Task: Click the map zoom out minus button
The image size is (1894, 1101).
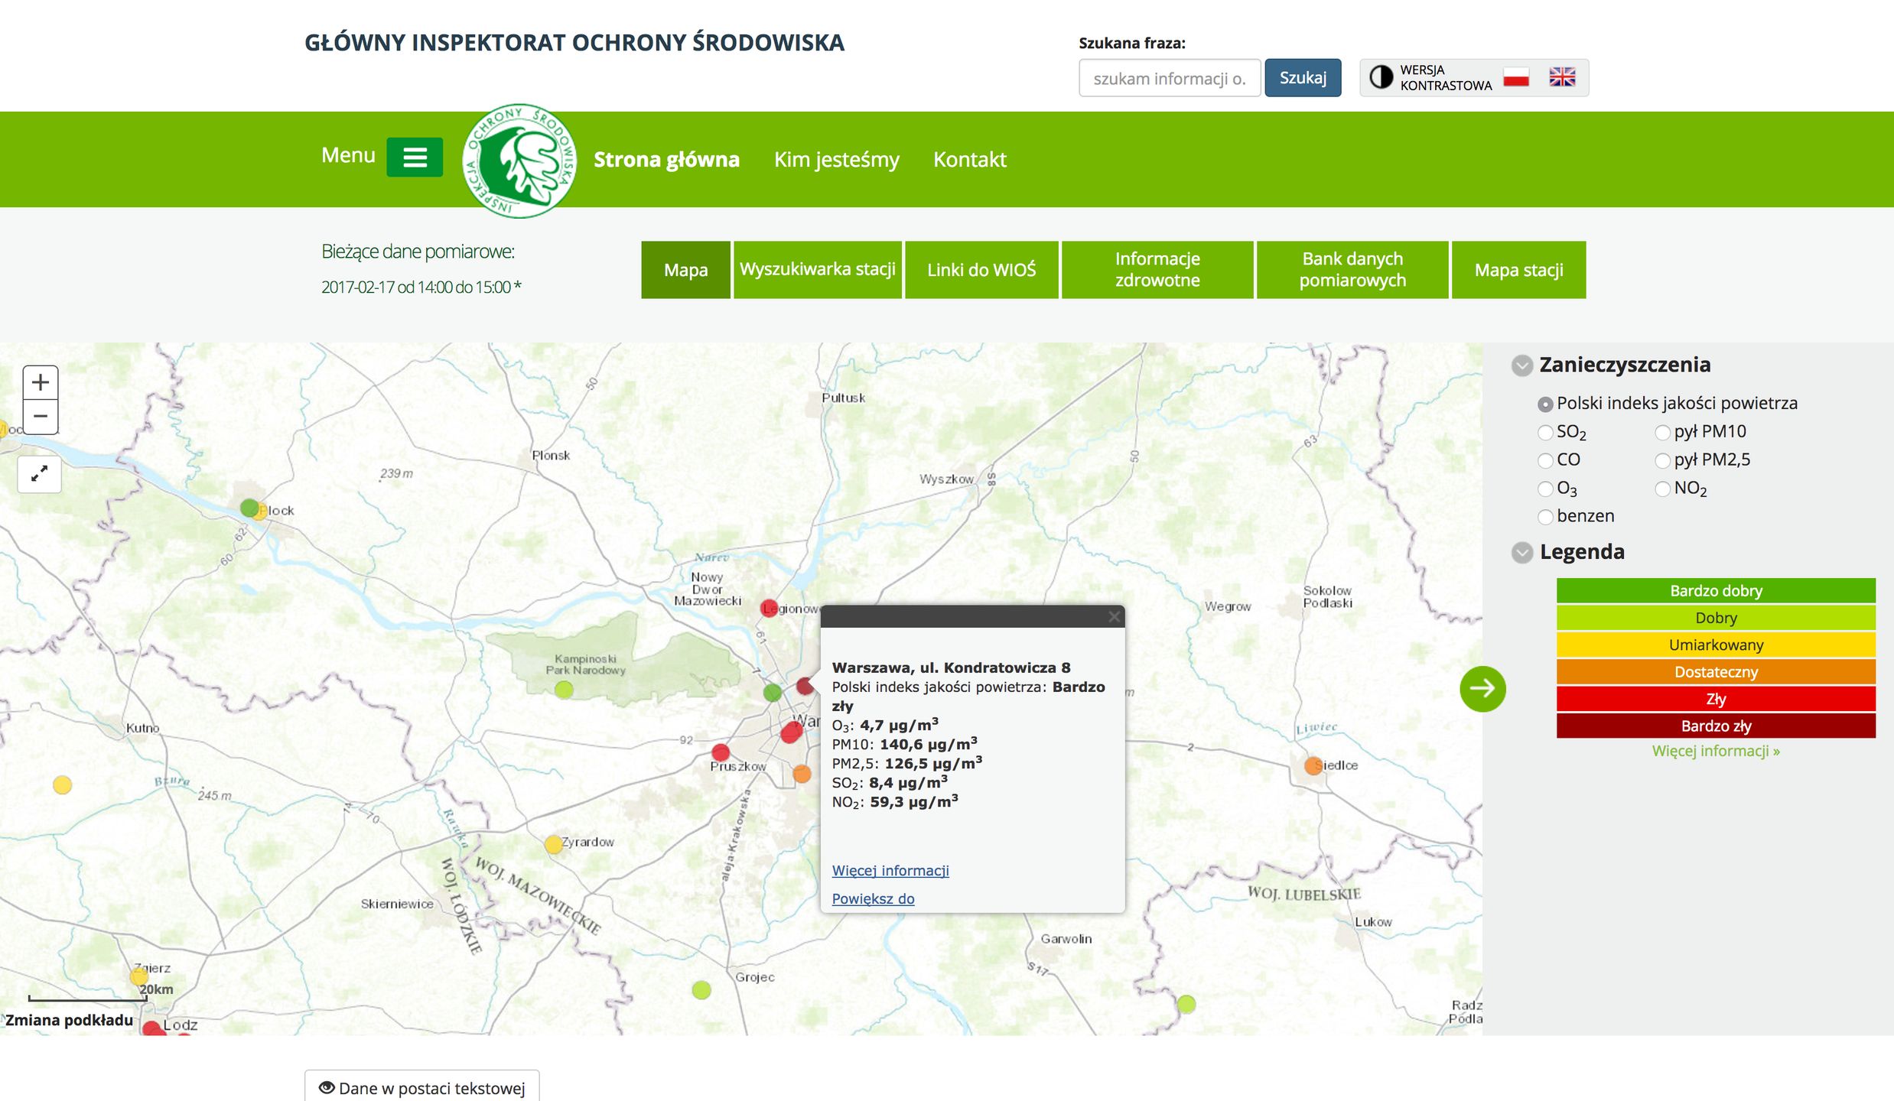Action: click(41, 417)
